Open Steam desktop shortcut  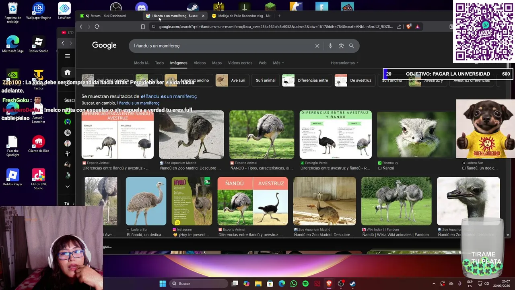point(193,7)
